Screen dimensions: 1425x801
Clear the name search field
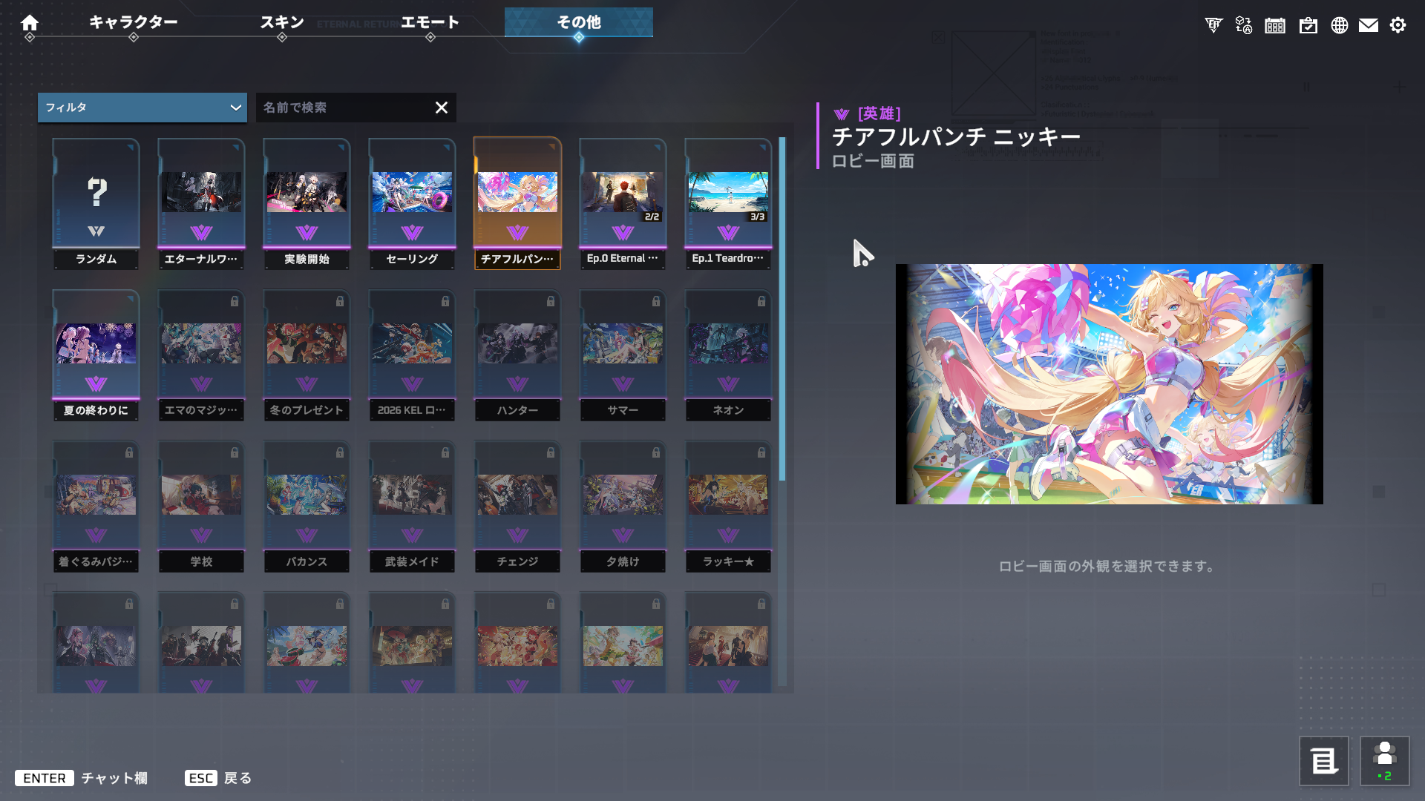[442, 108]
